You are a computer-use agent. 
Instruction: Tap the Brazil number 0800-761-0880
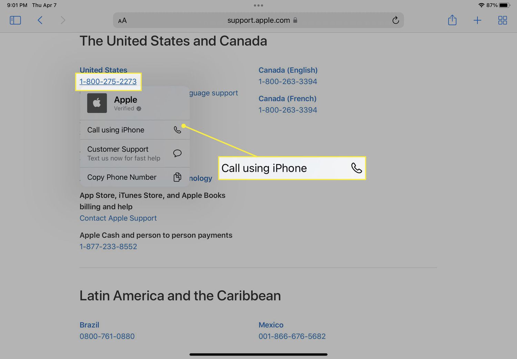[x=107, y=336]
